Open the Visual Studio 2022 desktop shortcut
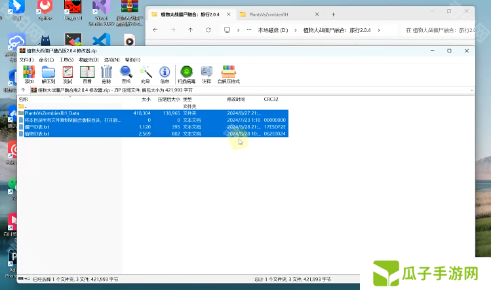The width and height of the screenshot is (491, 290). click(x=101, y=12)
